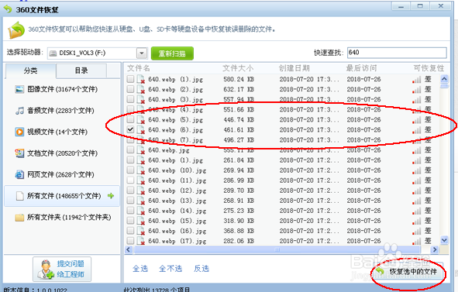Check the box for 640.webp (5).jpg
Viewport: 458px width, 292px height.
[130, 119]
